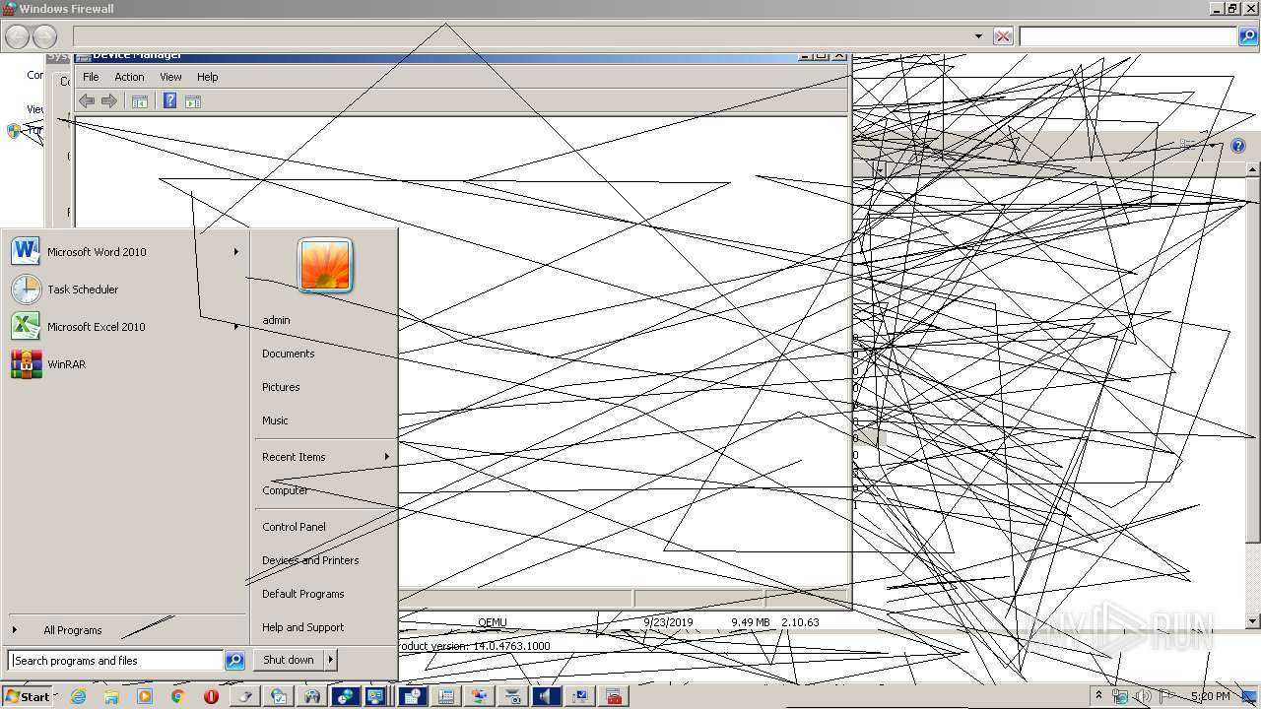This screenshot has width=1261, height=709.
Task: Expand Recent Items submenu arrow
Action: point(386,457)
